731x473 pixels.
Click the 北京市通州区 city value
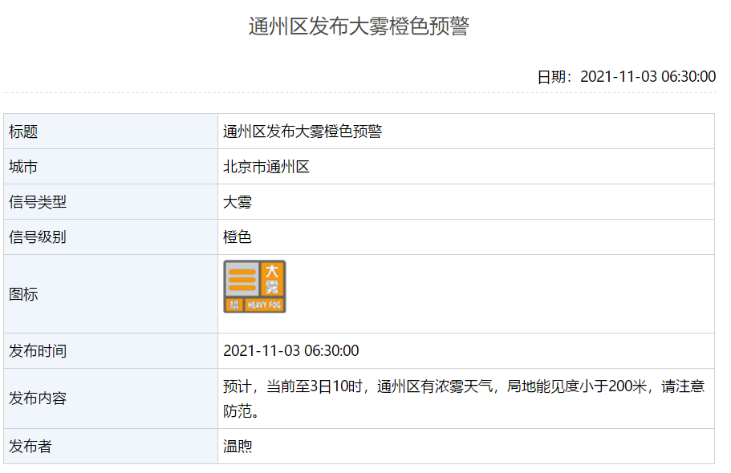pyautogui.click(x=266, y=167)
